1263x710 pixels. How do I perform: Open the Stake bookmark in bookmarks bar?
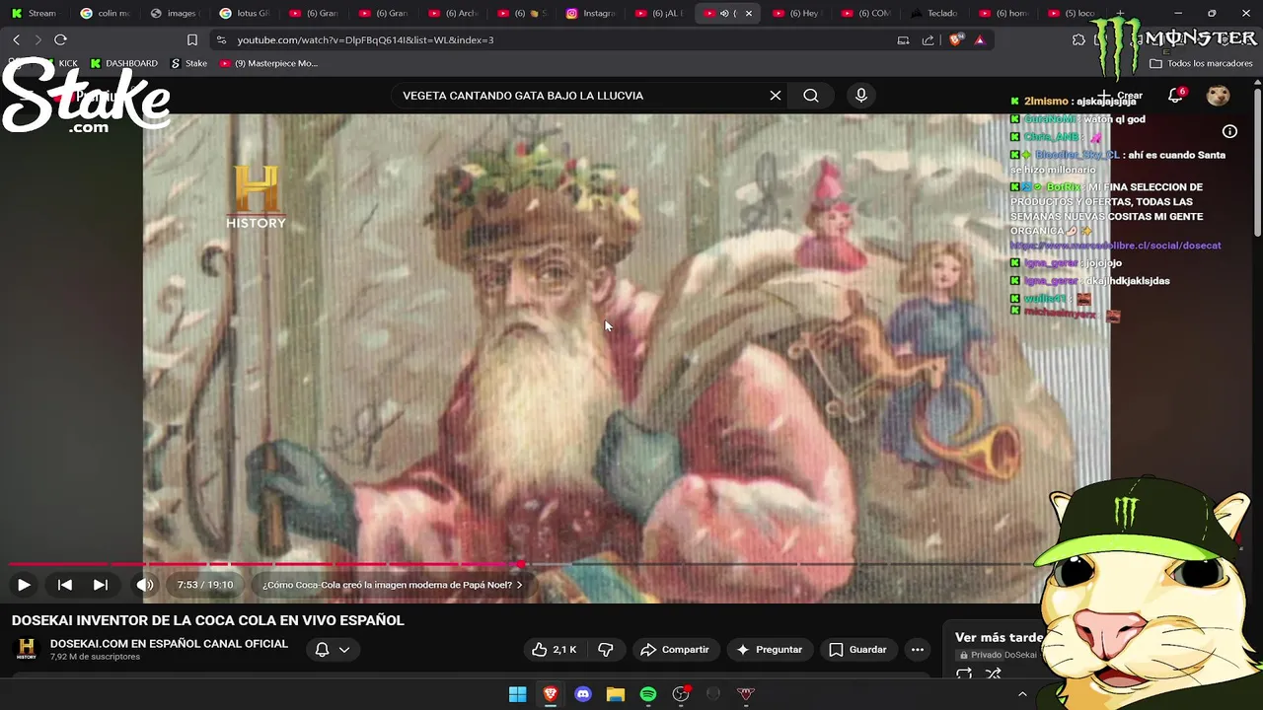click(x=188, y=63)
